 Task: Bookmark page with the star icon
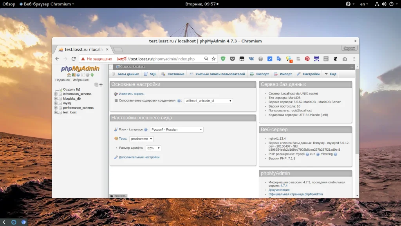point(213,59)
